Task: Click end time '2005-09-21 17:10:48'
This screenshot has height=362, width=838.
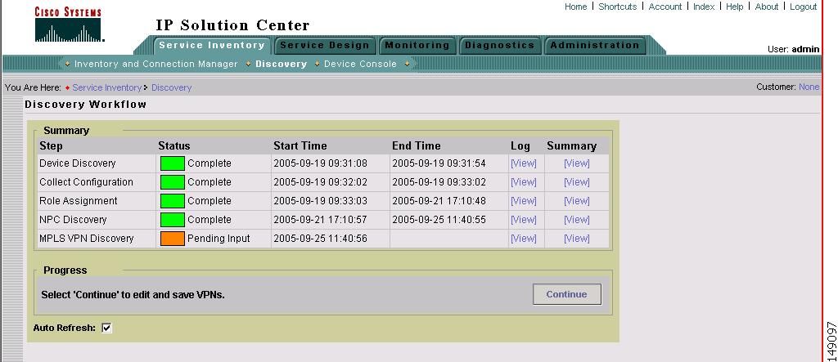Action: coord(439,201)
